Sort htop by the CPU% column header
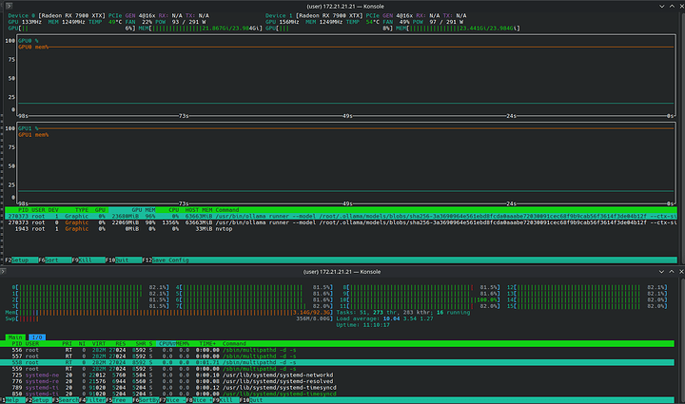The height and width of the screenshot is (404, 685). 165,342
